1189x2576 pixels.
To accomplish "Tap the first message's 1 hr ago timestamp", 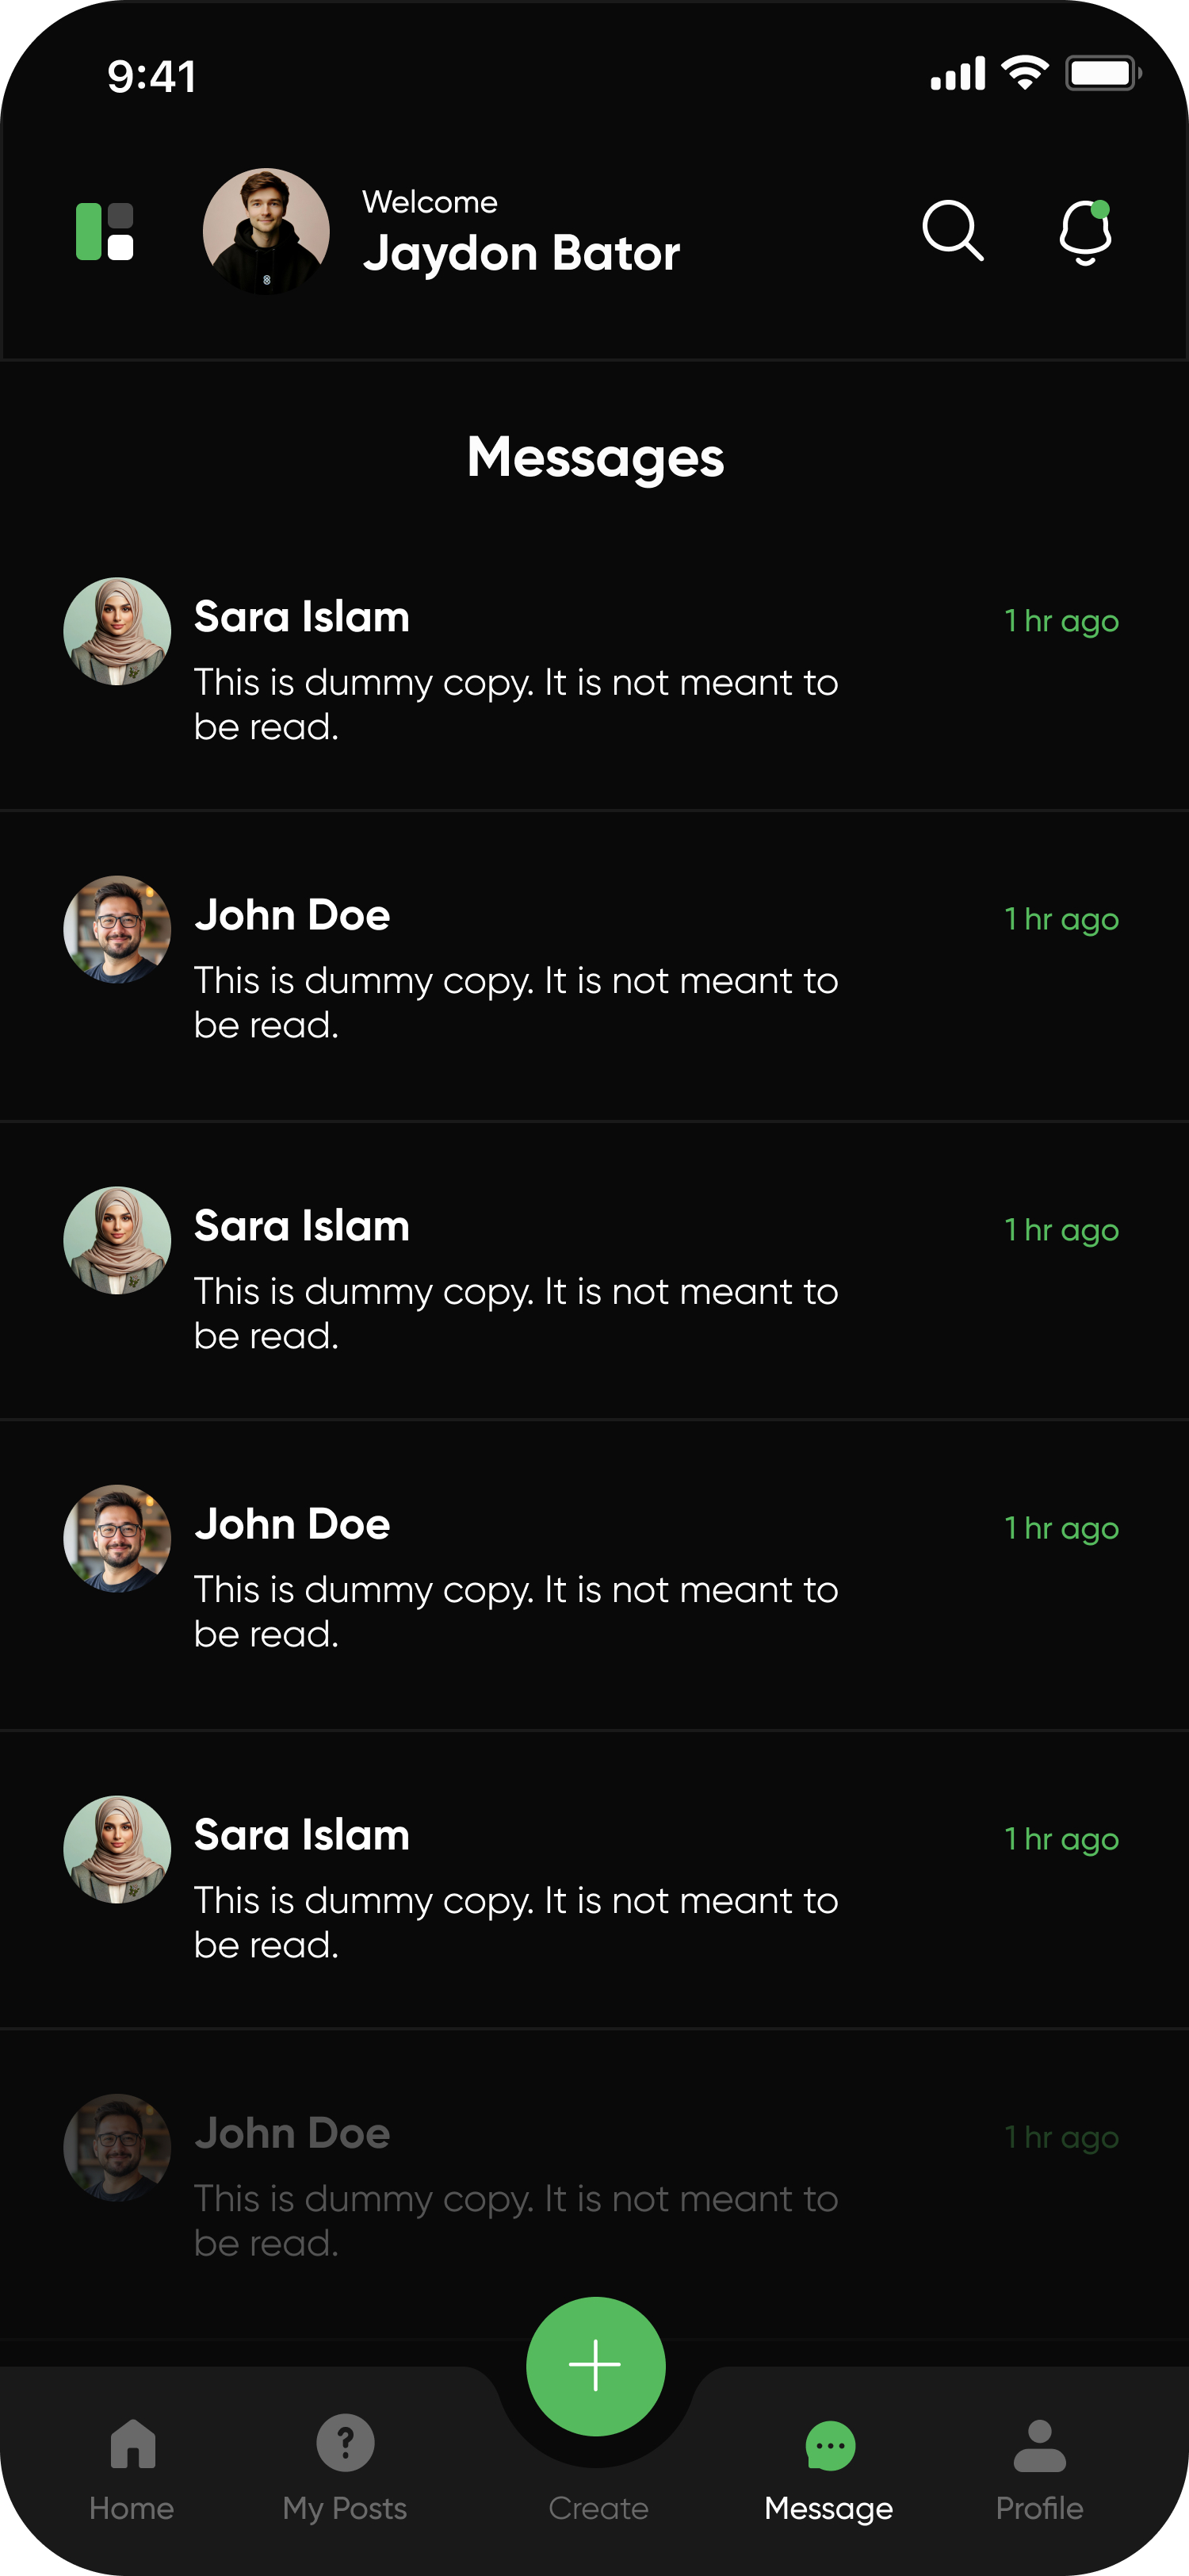I will tap(1061, 621).
